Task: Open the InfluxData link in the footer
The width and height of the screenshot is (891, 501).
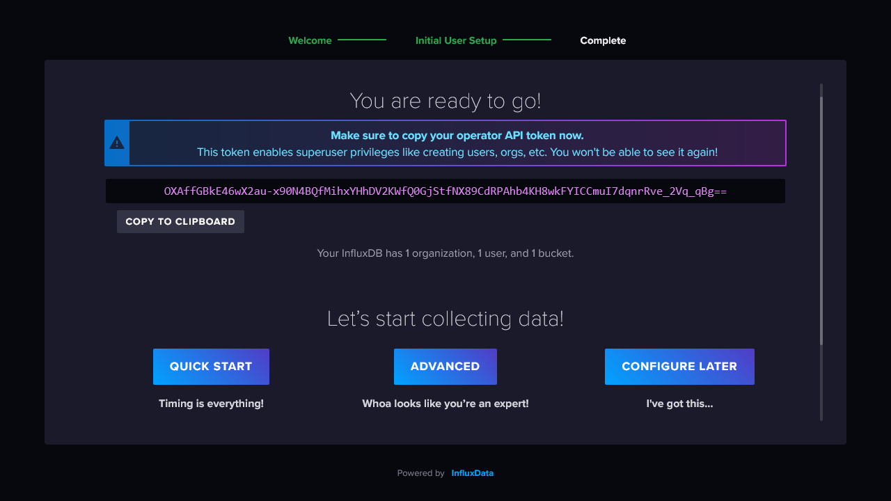Action: click(472, 473)
